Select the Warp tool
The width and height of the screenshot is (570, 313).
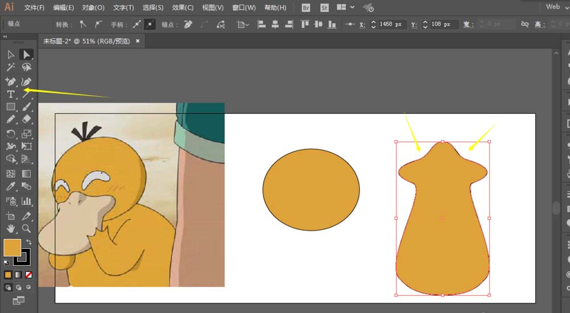pos(10,146)
